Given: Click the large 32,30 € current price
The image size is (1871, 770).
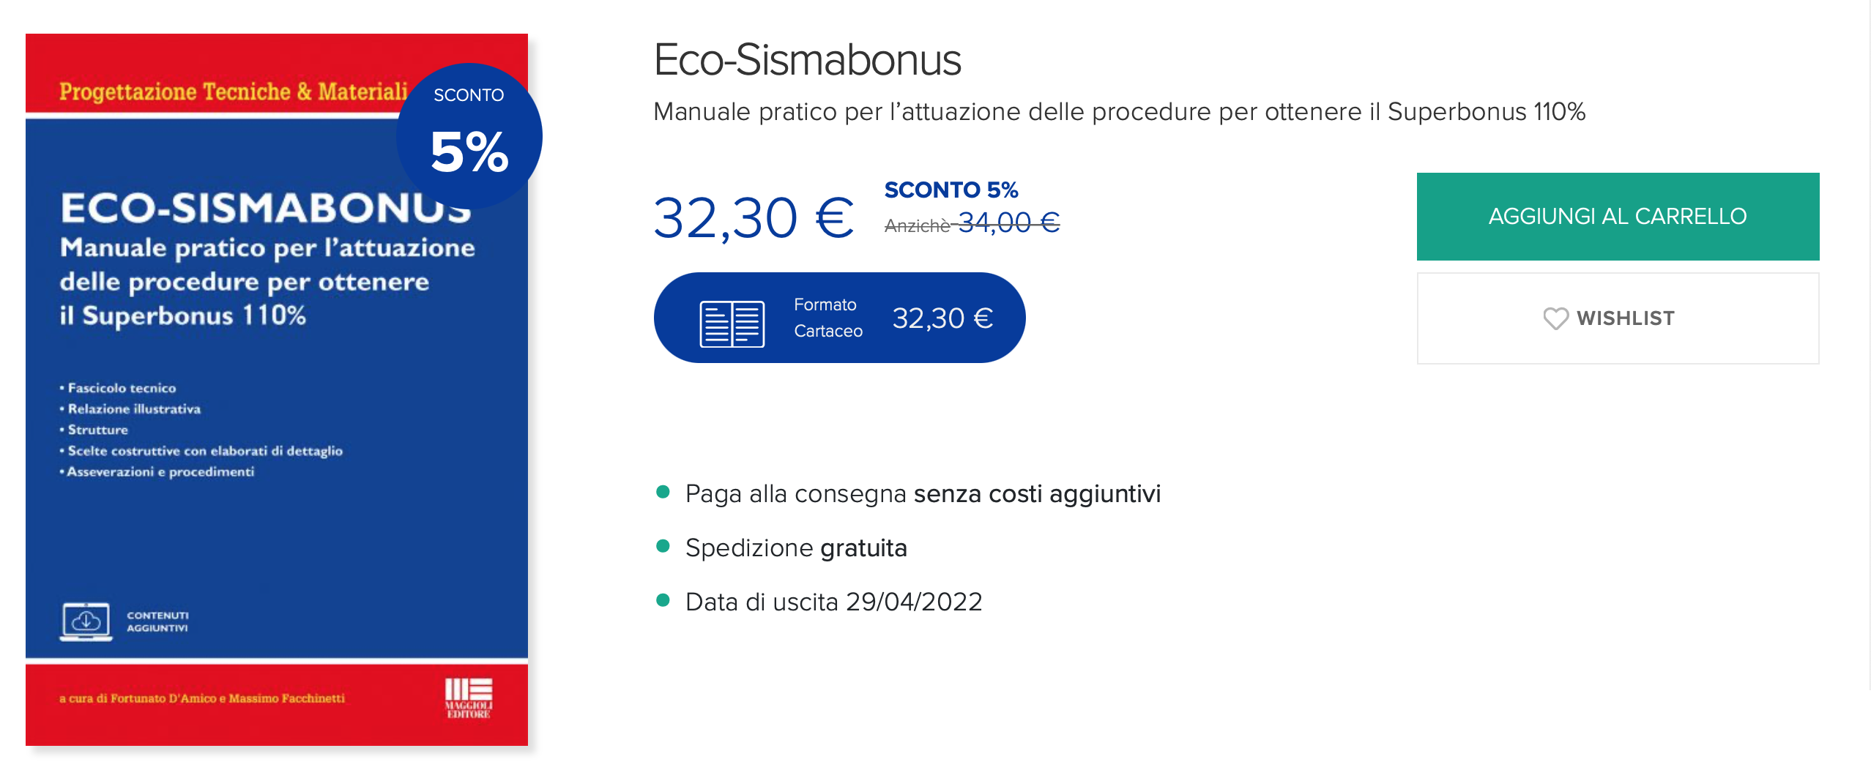Looking at the screenshot, I should click(754, 217).
